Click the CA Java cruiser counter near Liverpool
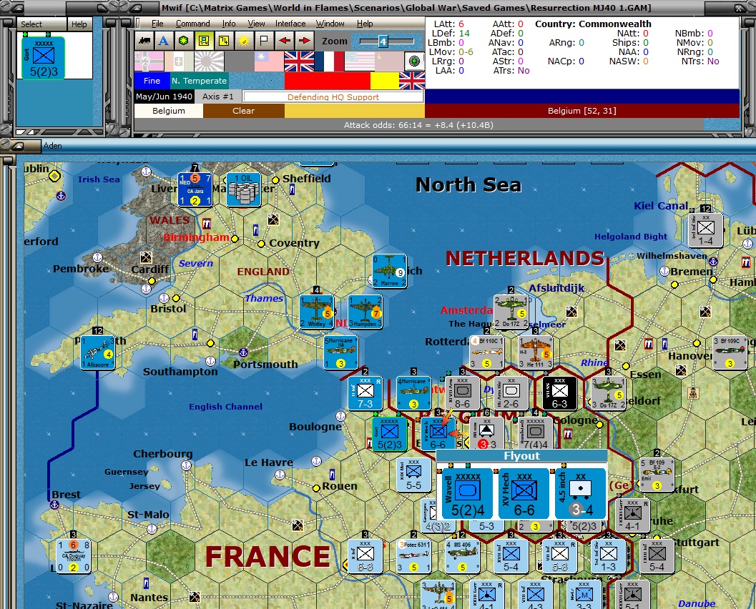The height and width of the screenshot is (609, 756). (195, 189)
